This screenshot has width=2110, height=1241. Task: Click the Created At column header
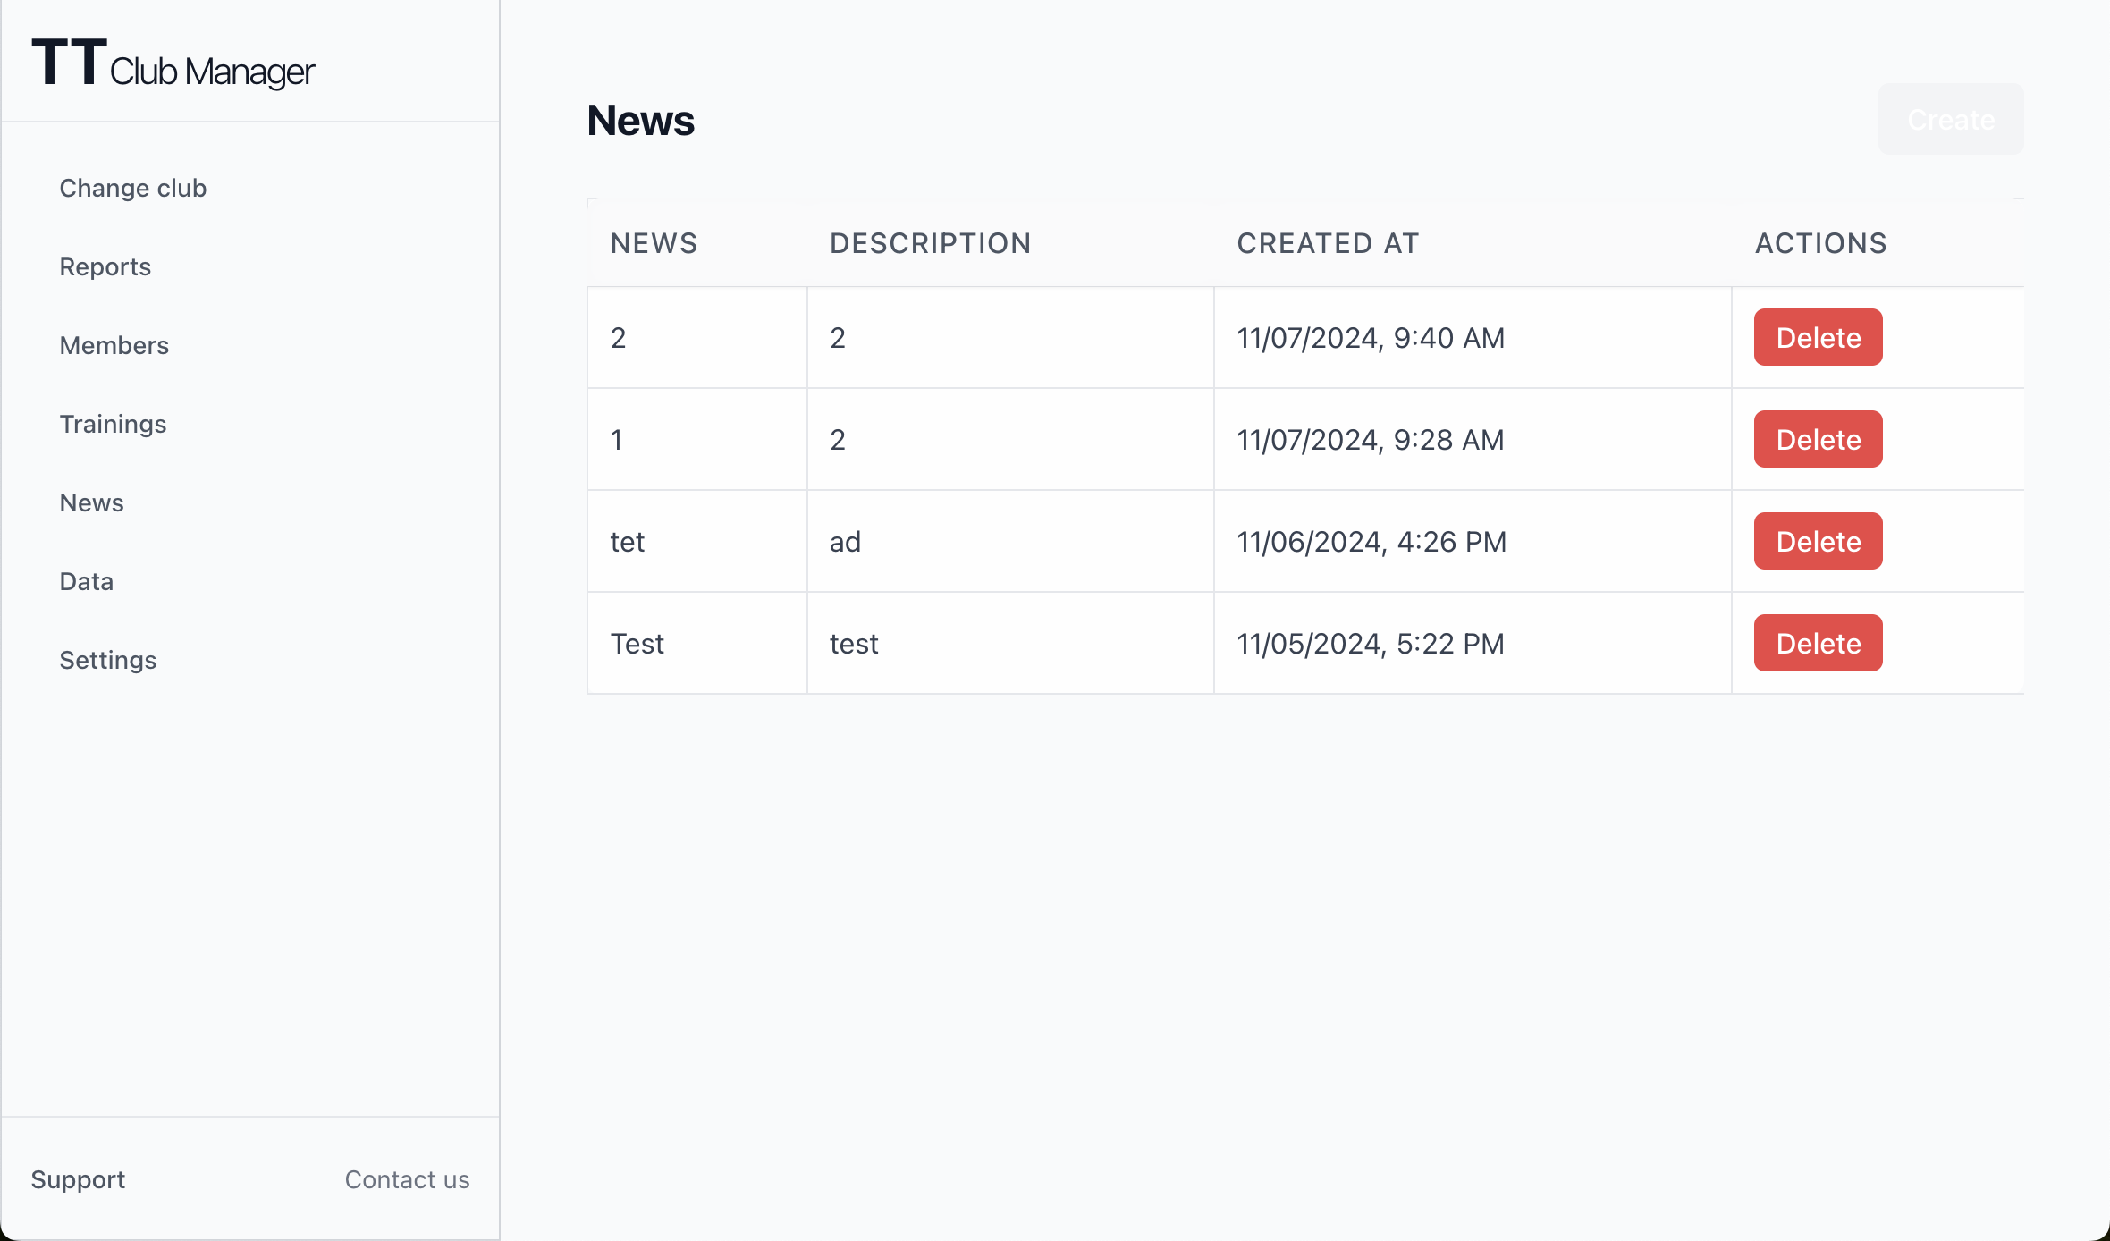coord(1327,243)
